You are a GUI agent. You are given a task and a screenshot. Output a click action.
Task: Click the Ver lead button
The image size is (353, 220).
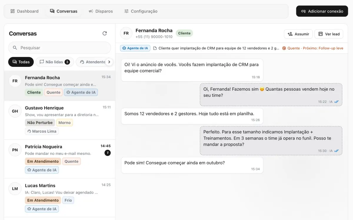[x=329, y=34]
